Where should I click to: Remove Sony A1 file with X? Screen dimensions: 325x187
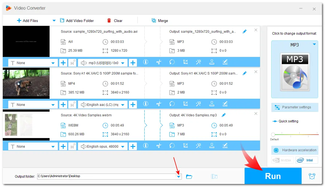pyautogui.click(x=256, y=72)
